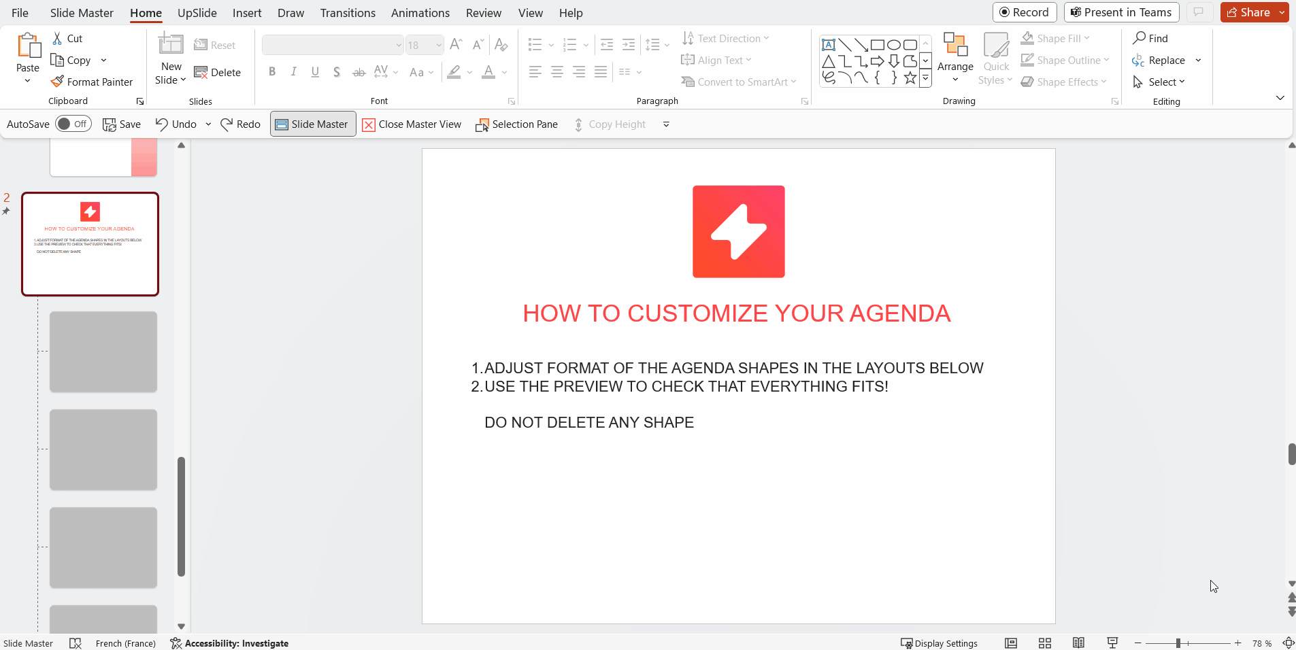Open the File menu
The height and width of the screenshot is (650, 1296).
(x=20, y=13)
